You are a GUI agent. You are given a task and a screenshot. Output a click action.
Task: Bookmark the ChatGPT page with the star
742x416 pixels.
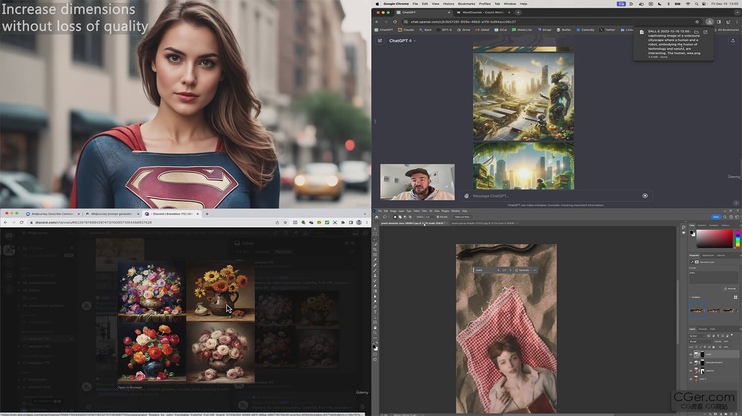[x=697, y=22]
